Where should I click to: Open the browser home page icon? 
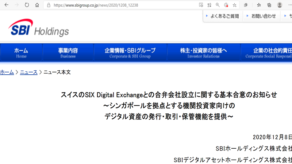pos(37,5)
